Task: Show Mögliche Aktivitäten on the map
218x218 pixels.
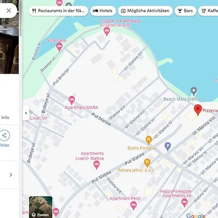Action: (x=145, y=11)
